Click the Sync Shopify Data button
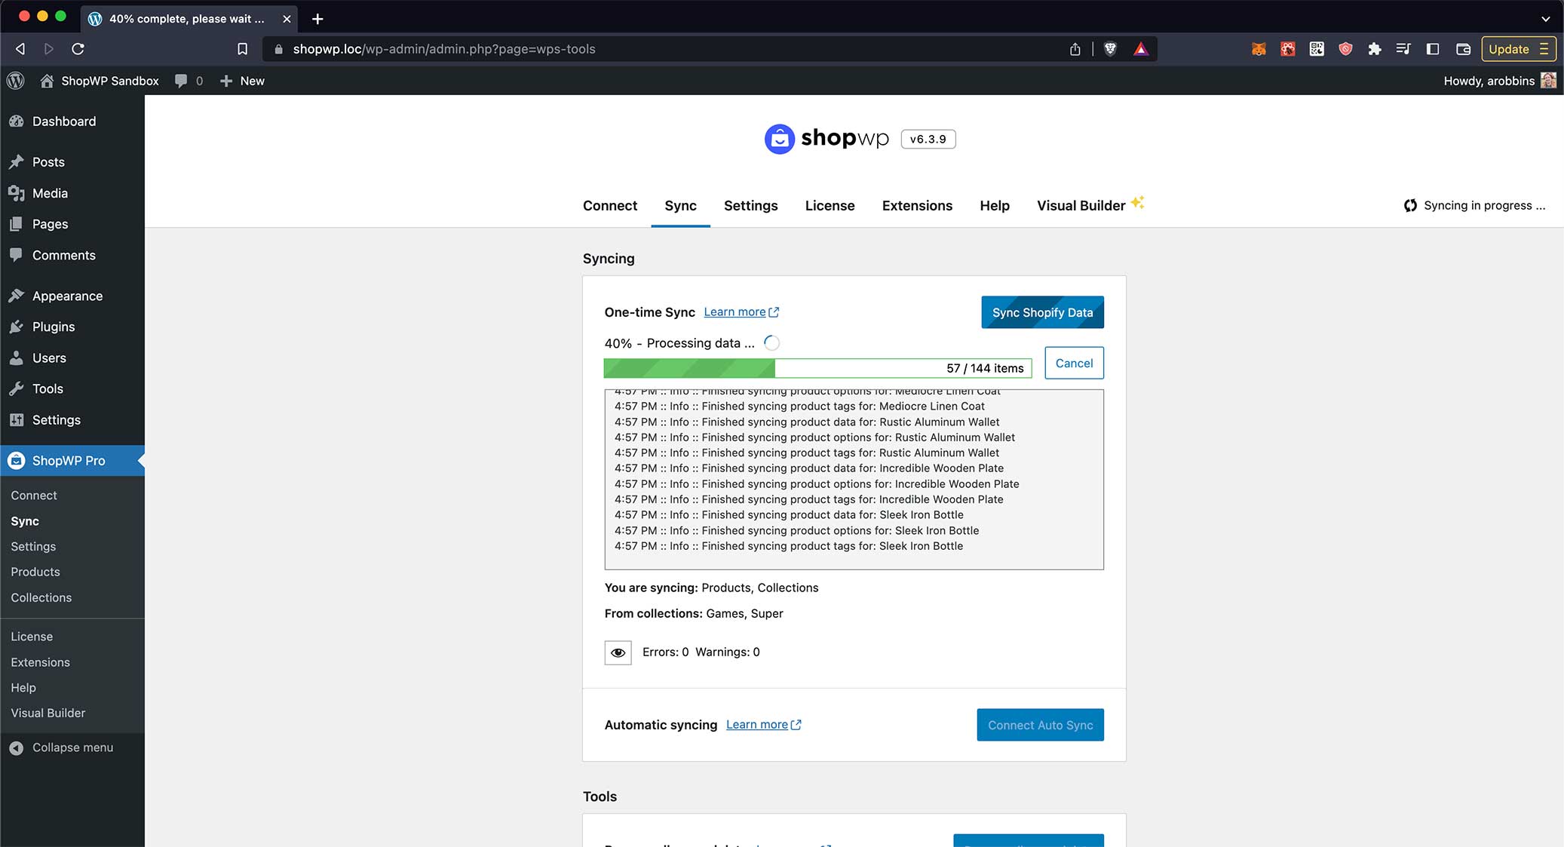Screen dimensions: 1564x847 [x=1041, y=311]
